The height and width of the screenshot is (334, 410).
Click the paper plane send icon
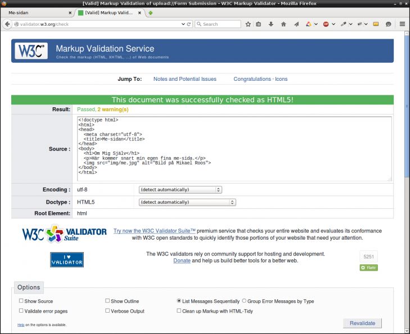(x=296, y=24)
